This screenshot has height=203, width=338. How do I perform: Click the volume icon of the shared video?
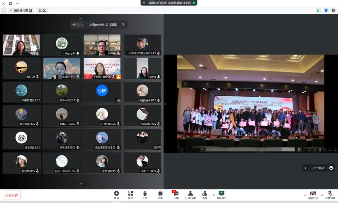coord(203,149)
